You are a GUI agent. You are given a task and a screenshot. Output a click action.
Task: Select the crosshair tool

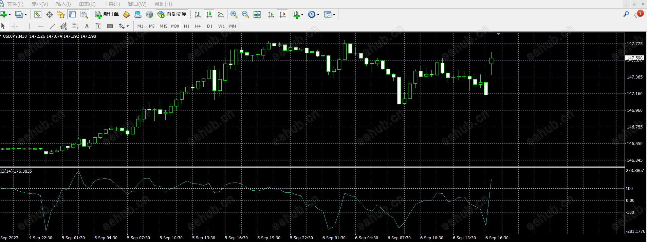click(x=15, y=26)
